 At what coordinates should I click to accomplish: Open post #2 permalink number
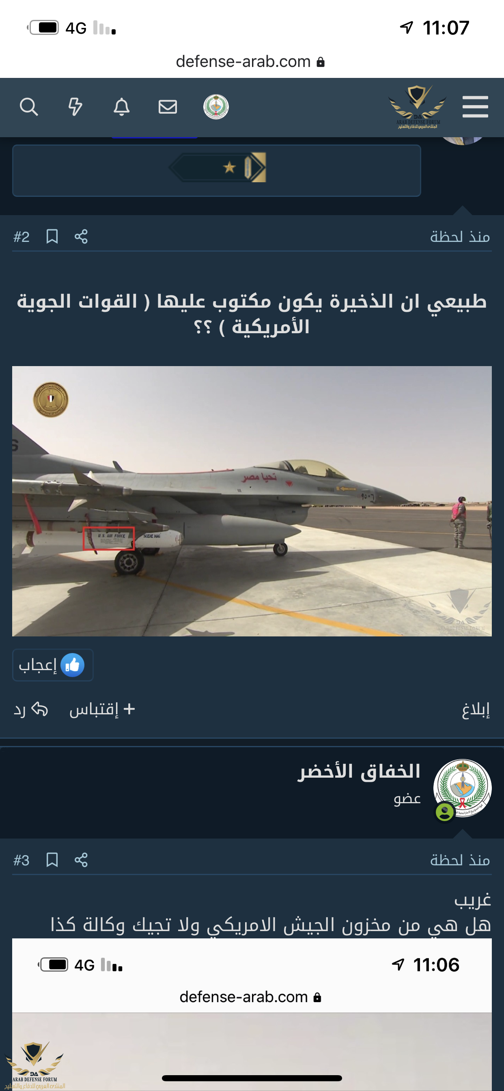22,236
